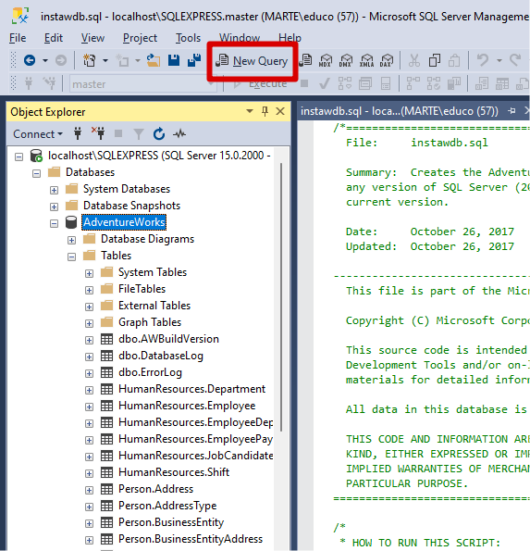Click the New Project toolbar icon
Viewport: 530px width, 551px height.
coord(89,60)
